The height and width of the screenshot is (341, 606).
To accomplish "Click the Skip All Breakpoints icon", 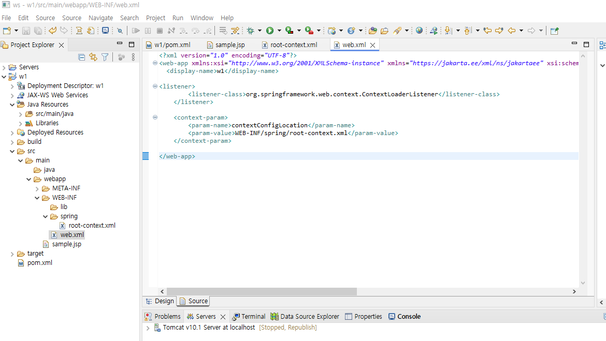I will click(120, 31).
